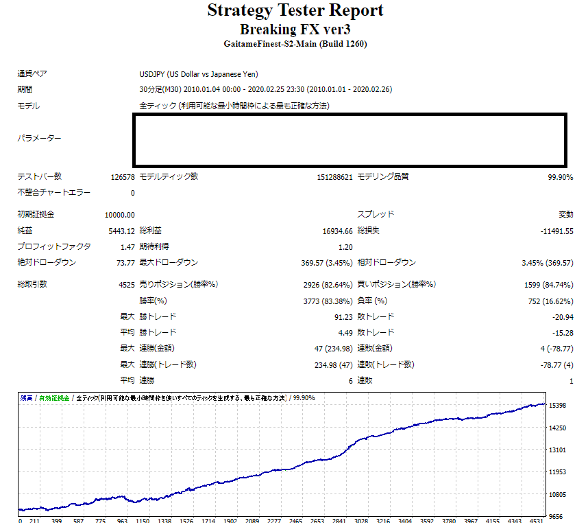Click the relative drawdown value 3.45% (369.57)
This screenshot has width=588, height=523.
[548, 263]
